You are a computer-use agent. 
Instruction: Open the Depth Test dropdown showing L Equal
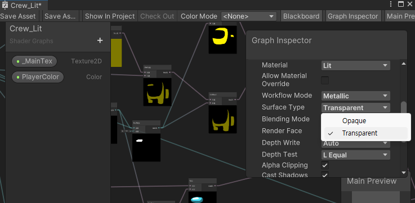pos(355,155)
